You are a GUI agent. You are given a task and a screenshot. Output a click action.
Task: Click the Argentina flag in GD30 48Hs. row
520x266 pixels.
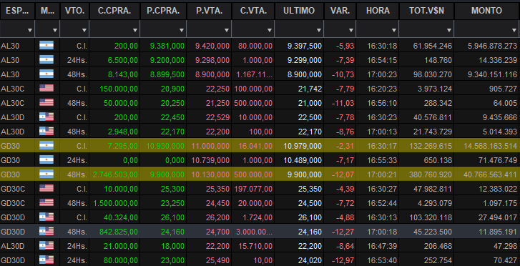coord(46,174)
